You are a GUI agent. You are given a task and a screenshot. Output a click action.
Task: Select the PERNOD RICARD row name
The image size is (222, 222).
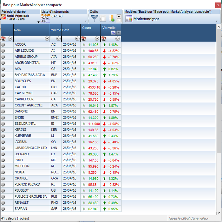point(27,184)
